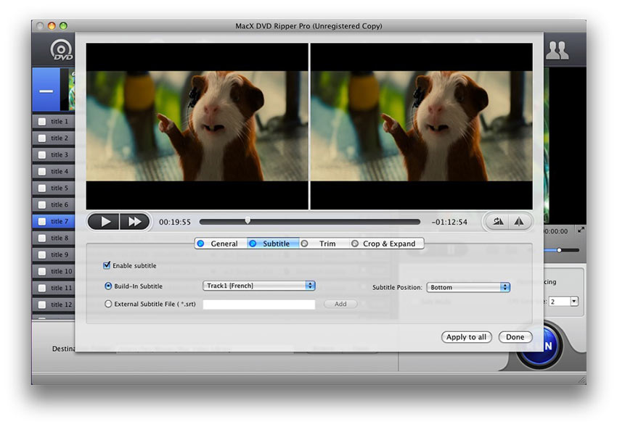Uncheck the Enable subtitle checkbox

pyautogui.click(x=107, y=266)
